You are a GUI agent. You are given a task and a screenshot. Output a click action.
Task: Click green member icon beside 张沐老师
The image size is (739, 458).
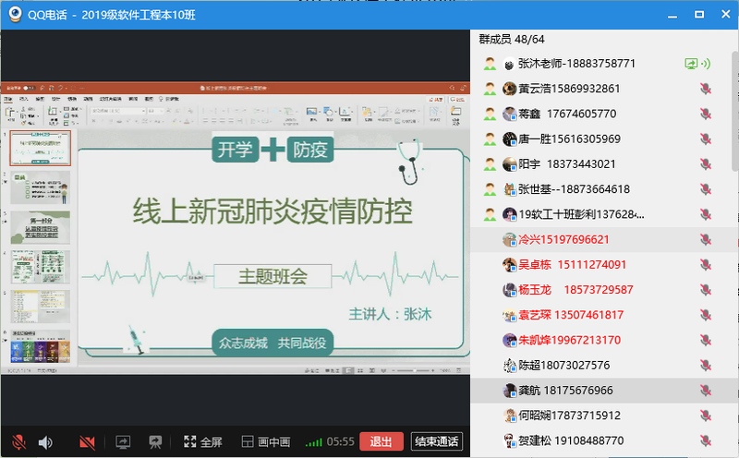[x=491, y=64]
